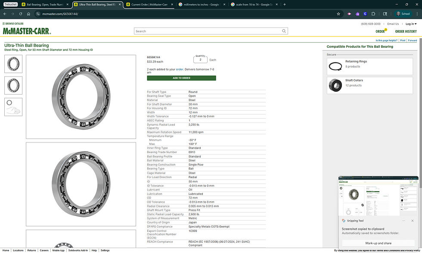The image size is (422, 253).
Task: Open the 'order' link in the confirmation message
Action: point(180,69)
